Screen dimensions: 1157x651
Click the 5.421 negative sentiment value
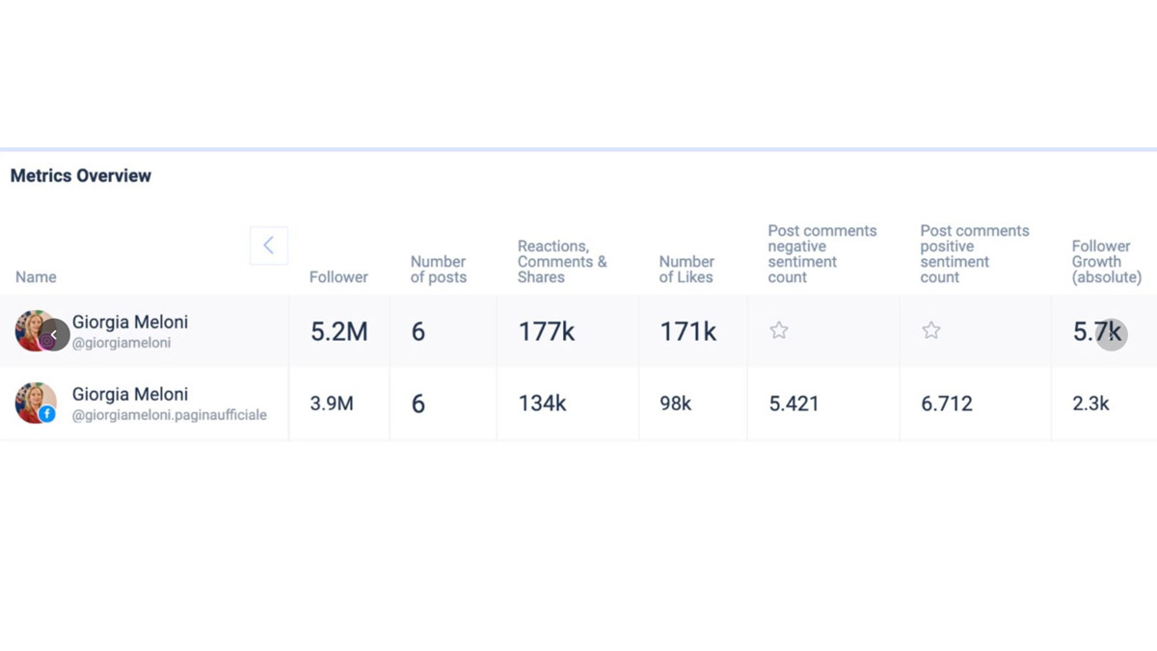(794, 404)
